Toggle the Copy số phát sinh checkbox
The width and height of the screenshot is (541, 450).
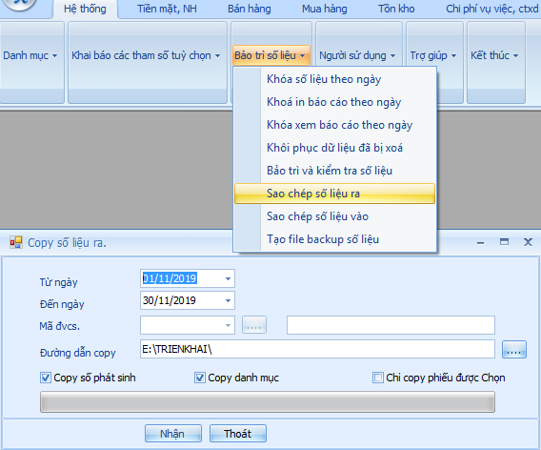click(45, 378)
